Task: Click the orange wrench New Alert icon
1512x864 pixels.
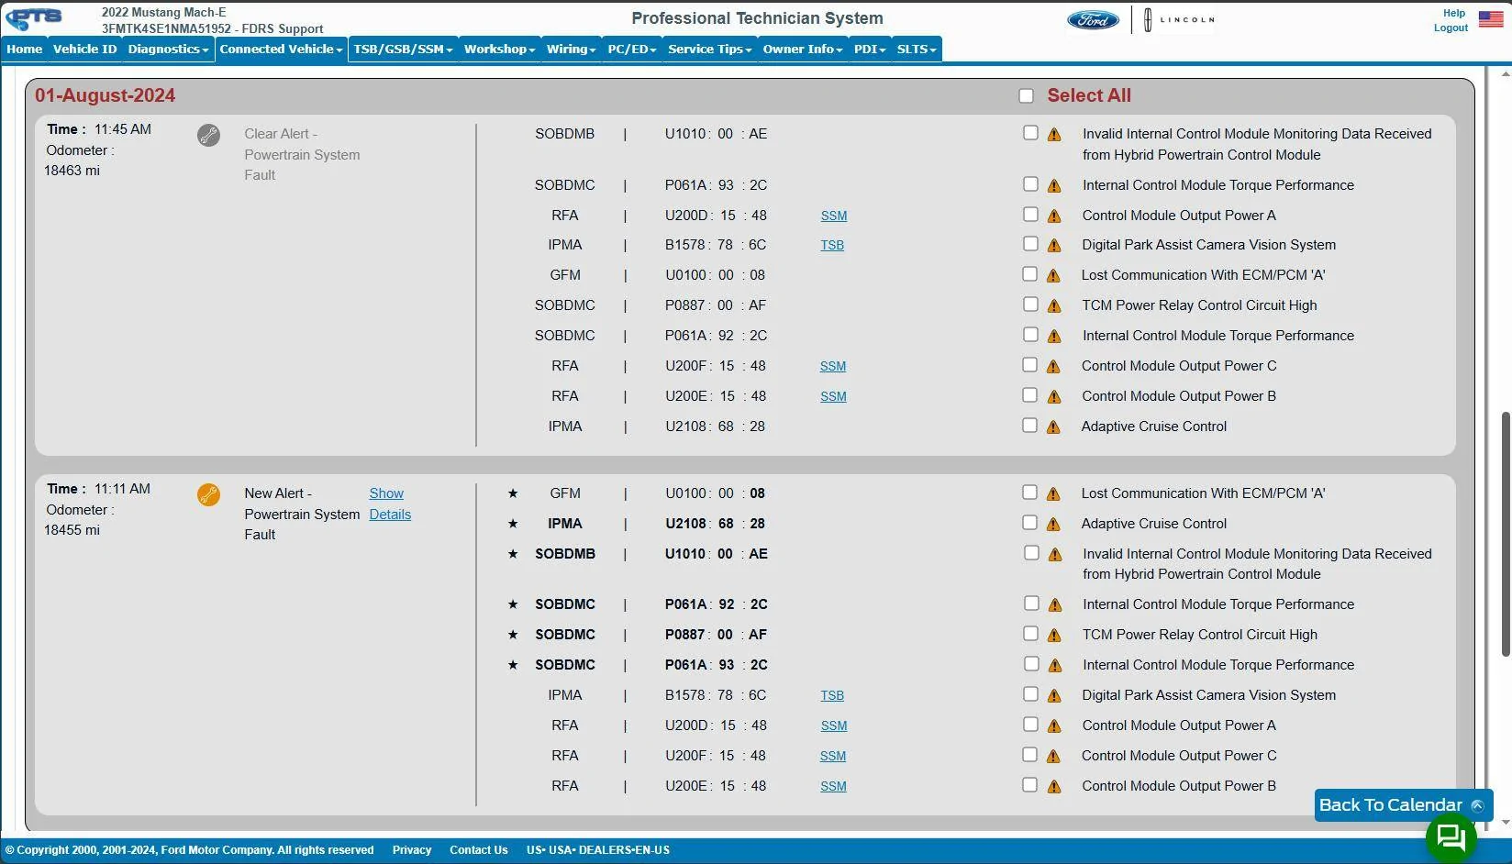Action: (208, 495)
